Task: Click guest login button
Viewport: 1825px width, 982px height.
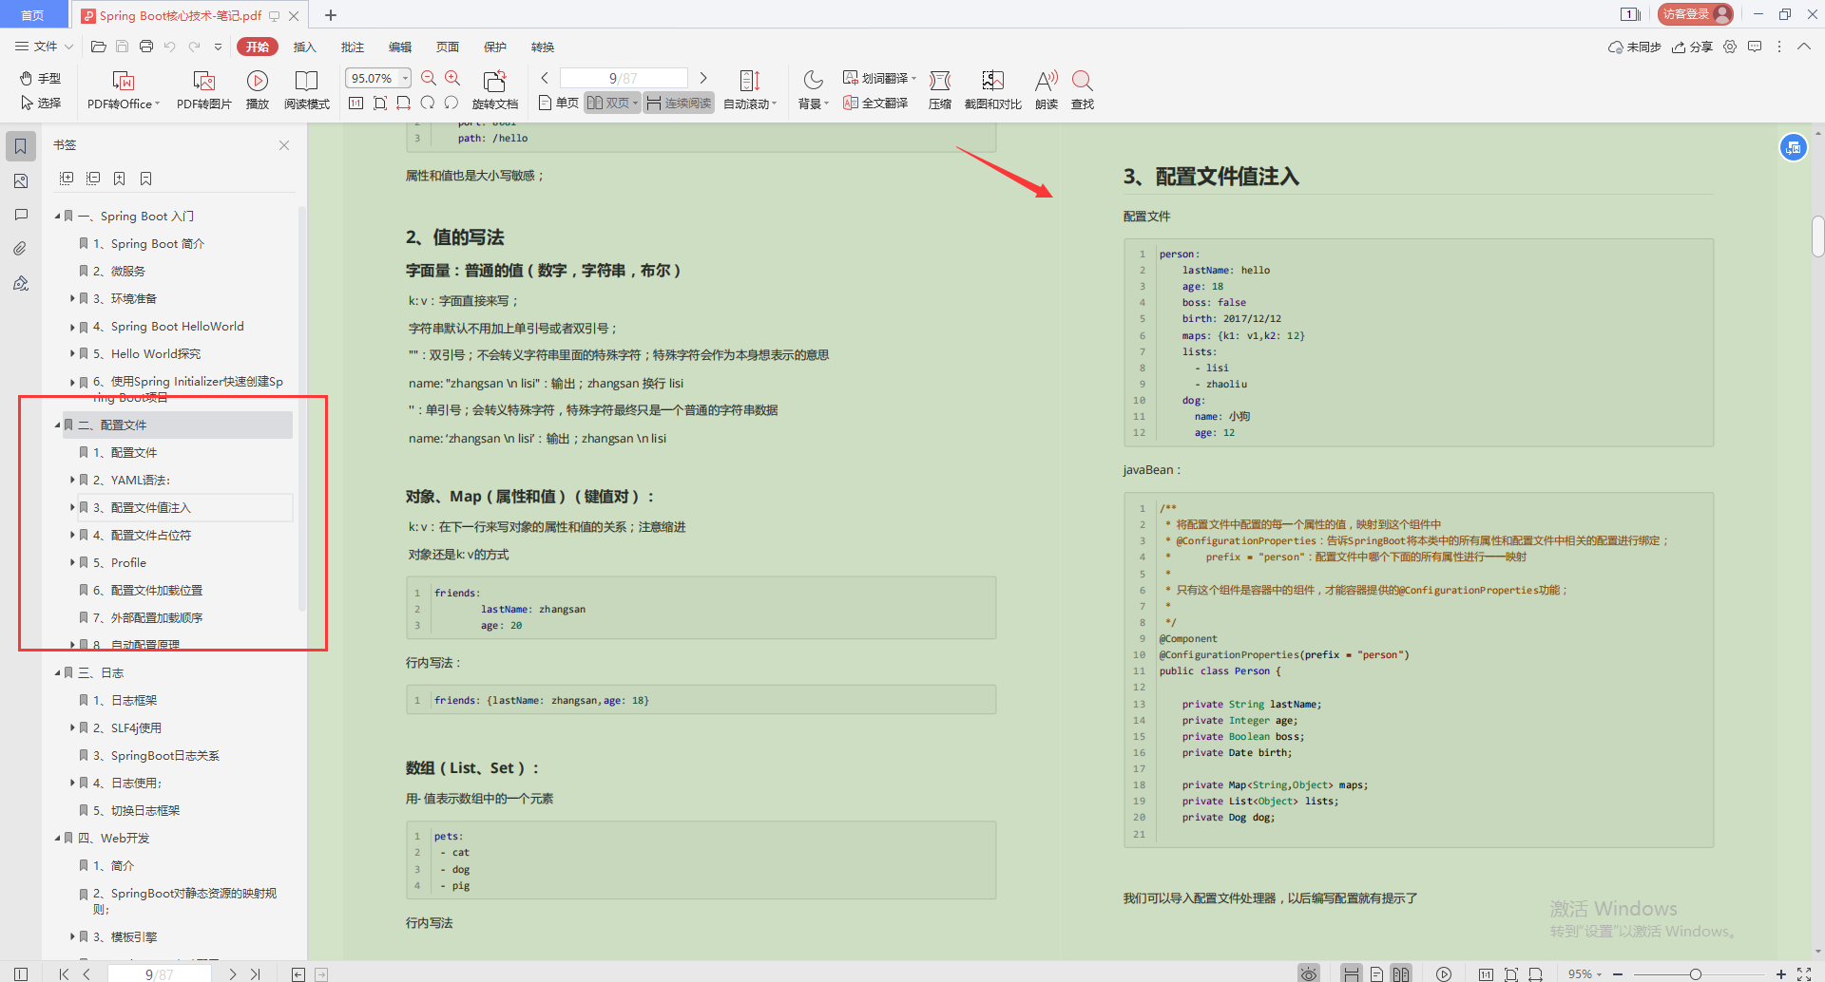Action: [1696, 14]
